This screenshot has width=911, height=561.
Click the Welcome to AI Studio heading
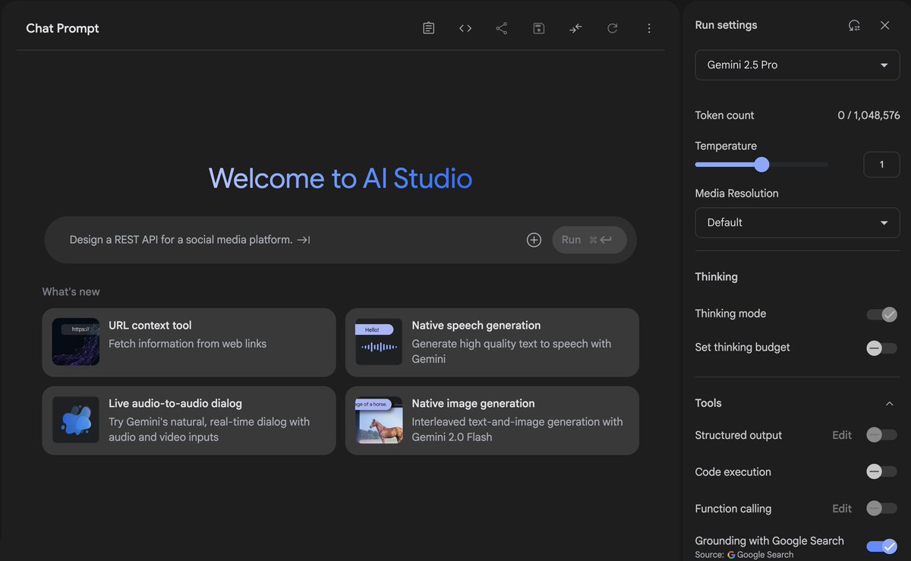tap(340, 178)
